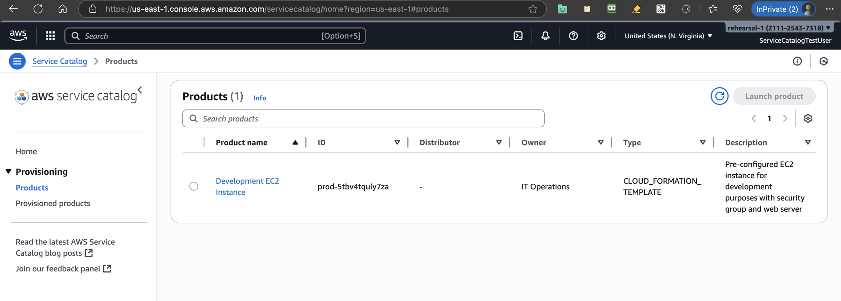Open browser settings and more menu
This screenshot has width=841, height=301.
click(x=830, y=9)
